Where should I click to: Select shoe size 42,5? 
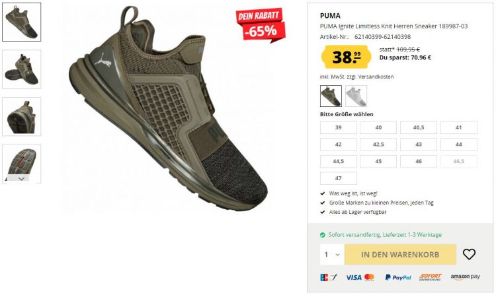[378, 145]
